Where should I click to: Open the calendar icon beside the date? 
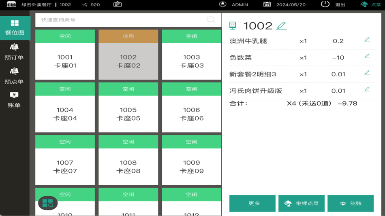(267, 4)
